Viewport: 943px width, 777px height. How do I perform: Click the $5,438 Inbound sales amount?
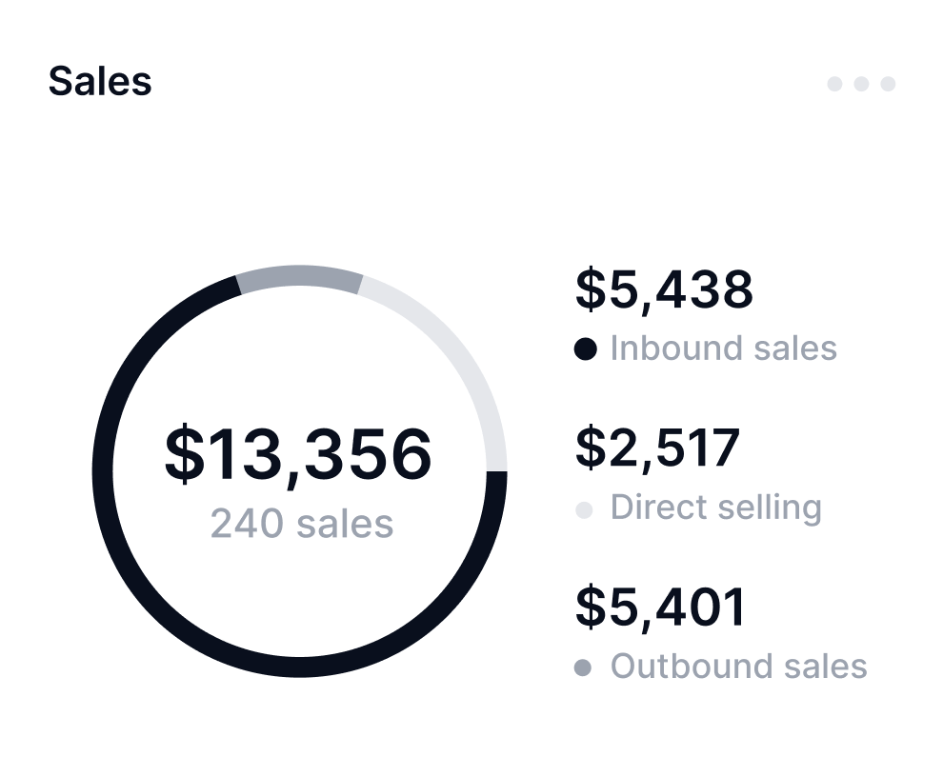click(665, 291)
